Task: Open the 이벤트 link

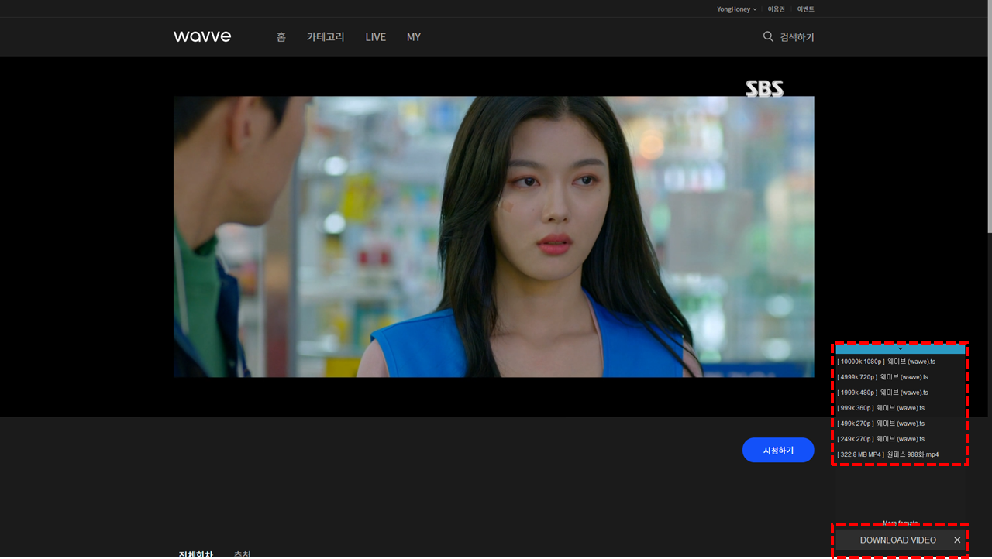Action: (806, 9)
